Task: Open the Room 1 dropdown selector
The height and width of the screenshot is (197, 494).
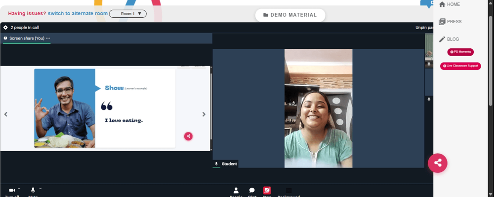Action: tap(127, 14)
